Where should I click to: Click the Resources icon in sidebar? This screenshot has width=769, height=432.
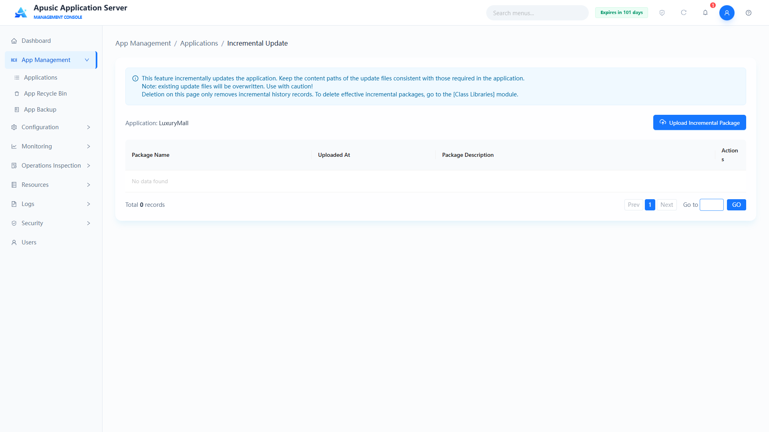[14, 185]
